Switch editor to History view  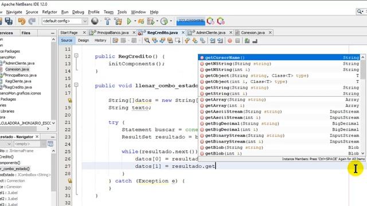click(x=100, y=41)
